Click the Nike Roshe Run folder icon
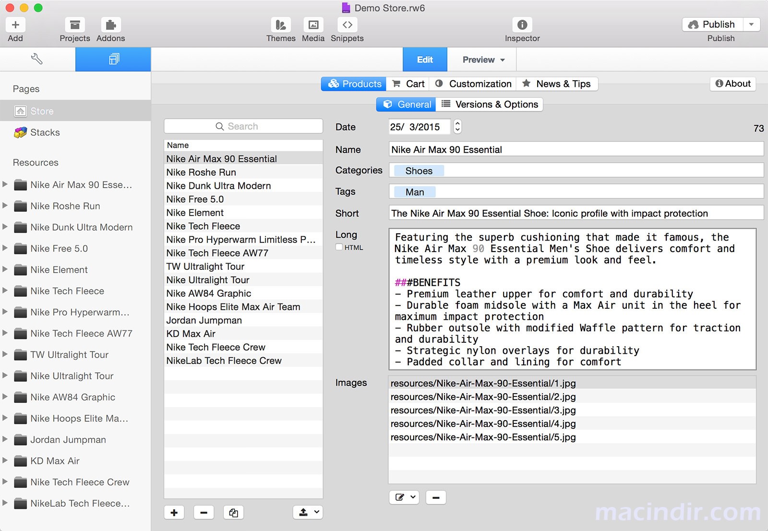The width and height of the screenshot is (768, 531). [x=20, y=206]
